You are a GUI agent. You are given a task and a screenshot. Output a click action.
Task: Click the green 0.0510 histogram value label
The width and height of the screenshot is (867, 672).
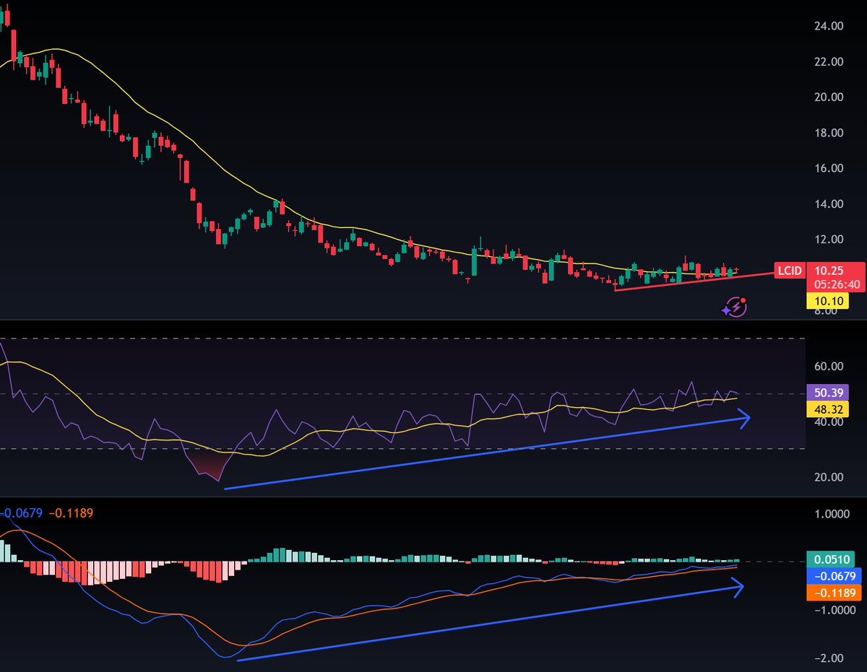pos(831,559)
